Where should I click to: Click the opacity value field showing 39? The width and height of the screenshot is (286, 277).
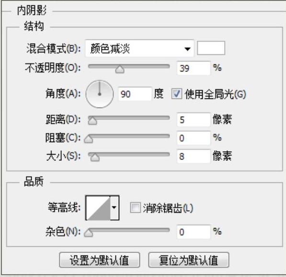coord(194,68)
